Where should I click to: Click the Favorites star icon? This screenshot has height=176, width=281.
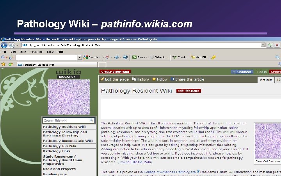click(x=3, y=64)
